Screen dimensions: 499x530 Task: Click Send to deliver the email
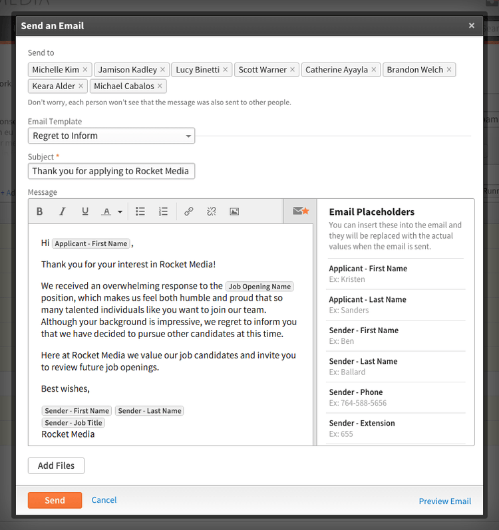(x=55, y=500)
